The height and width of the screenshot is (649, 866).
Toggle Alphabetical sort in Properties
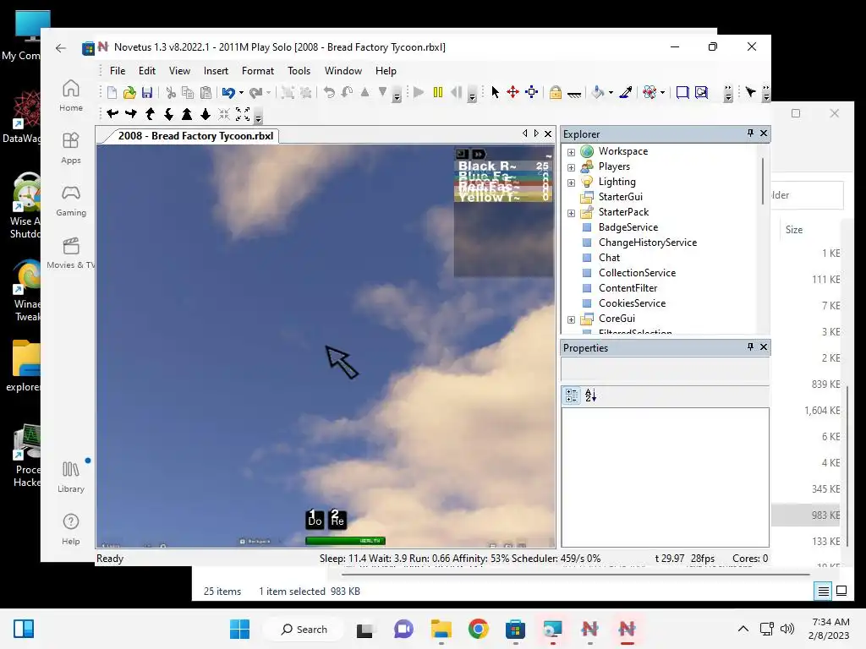pyautogui.click(x=590, y=395)
